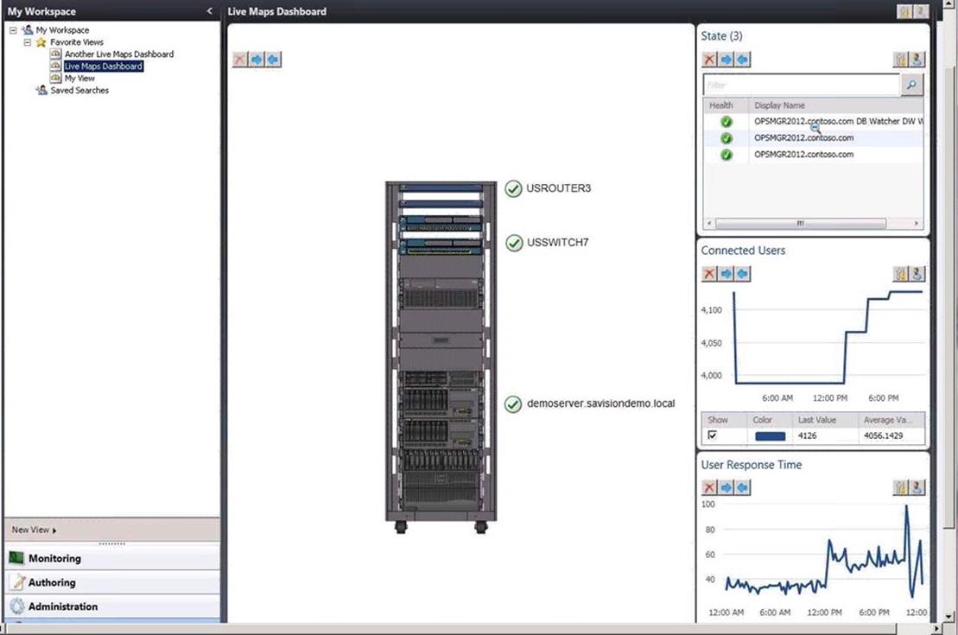
Task: Click the red X in the map widget toolbar
Action: coord(240,60)
